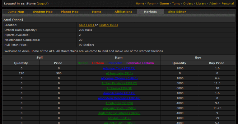Click AI Navigator sell price 900
The height and width of the screenshot is (124, 238).
click(x=59, y=73)
